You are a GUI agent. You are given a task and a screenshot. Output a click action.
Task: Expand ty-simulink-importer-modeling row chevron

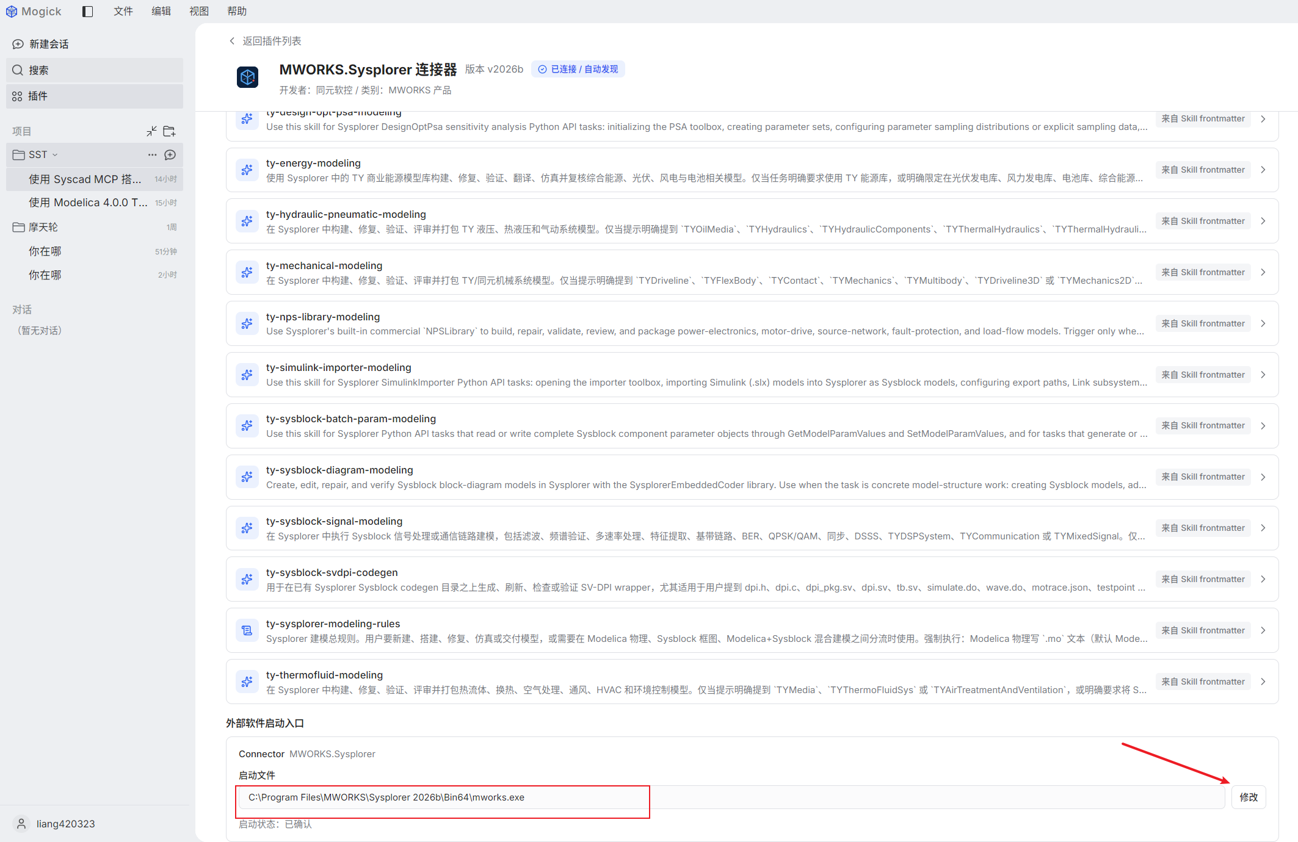1263,375
